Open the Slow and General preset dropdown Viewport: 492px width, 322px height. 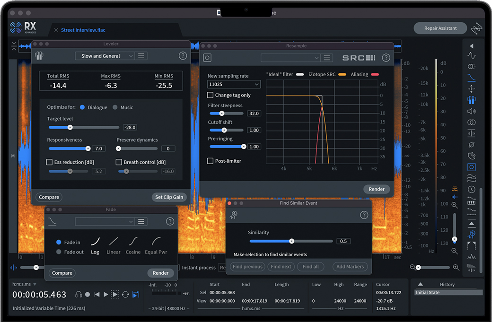pyautogui.click(x=105, y=56)
